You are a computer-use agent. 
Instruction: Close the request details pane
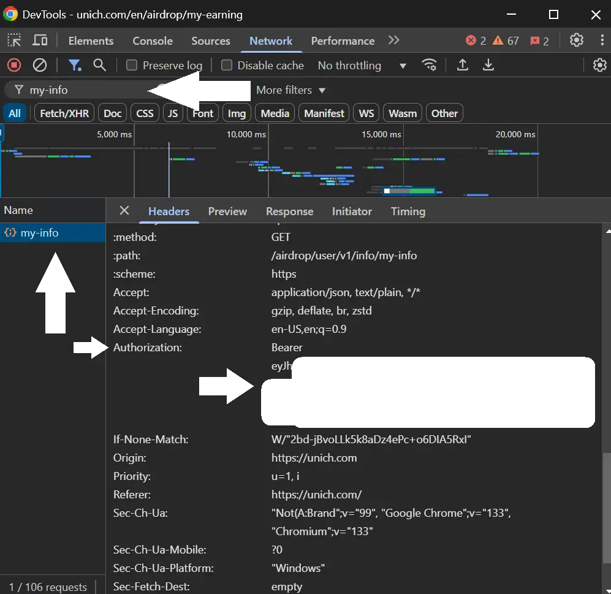point(124,210)
